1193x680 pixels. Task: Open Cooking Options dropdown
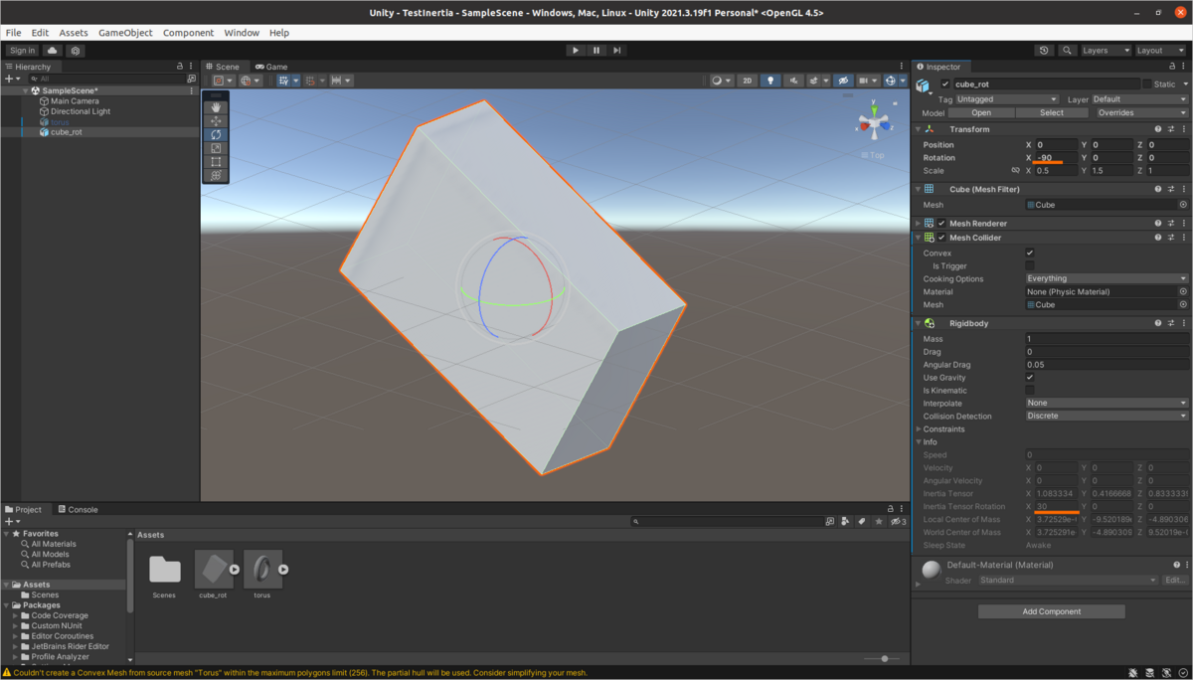click(1107, 278)
